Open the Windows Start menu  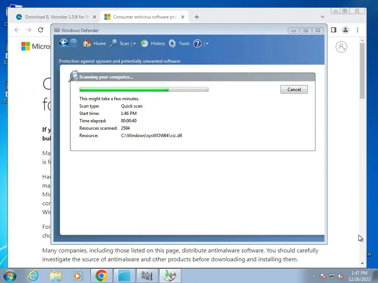pyautogui.click(x=10, y=276)
